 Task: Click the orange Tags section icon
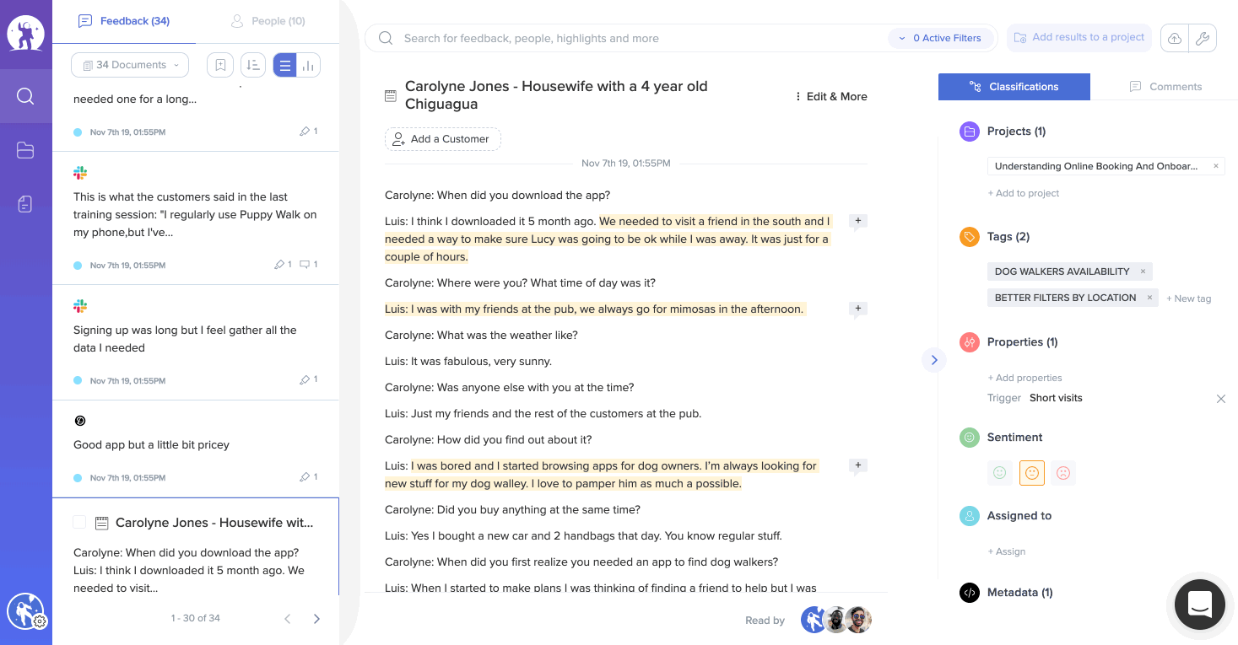[970, 237]
